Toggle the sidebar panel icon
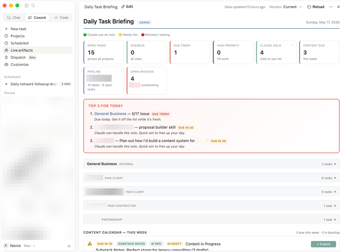344x252 pixels. 27,6
